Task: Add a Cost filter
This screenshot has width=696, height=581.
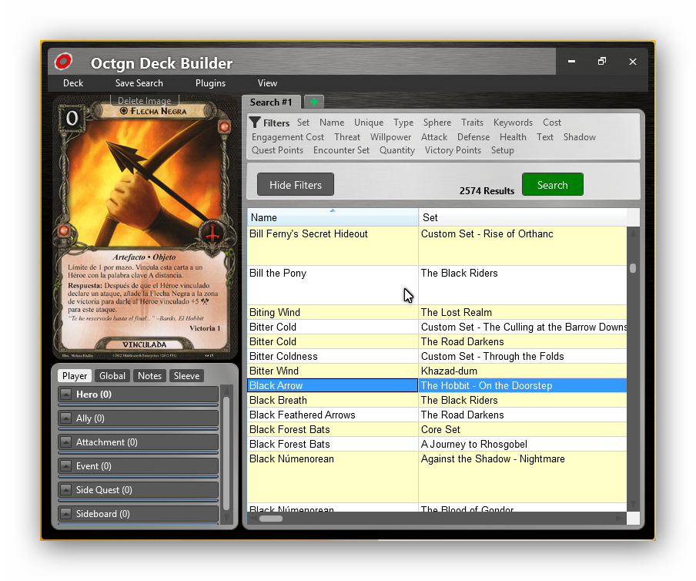Action: 552,123
